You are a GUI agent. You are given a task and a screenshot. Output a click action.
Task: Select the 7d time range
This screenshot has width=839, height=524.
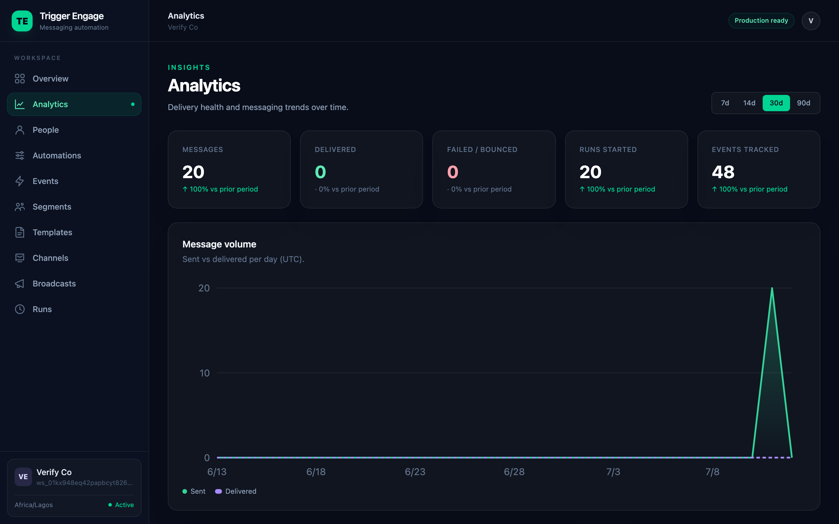(x=725, y=103)
